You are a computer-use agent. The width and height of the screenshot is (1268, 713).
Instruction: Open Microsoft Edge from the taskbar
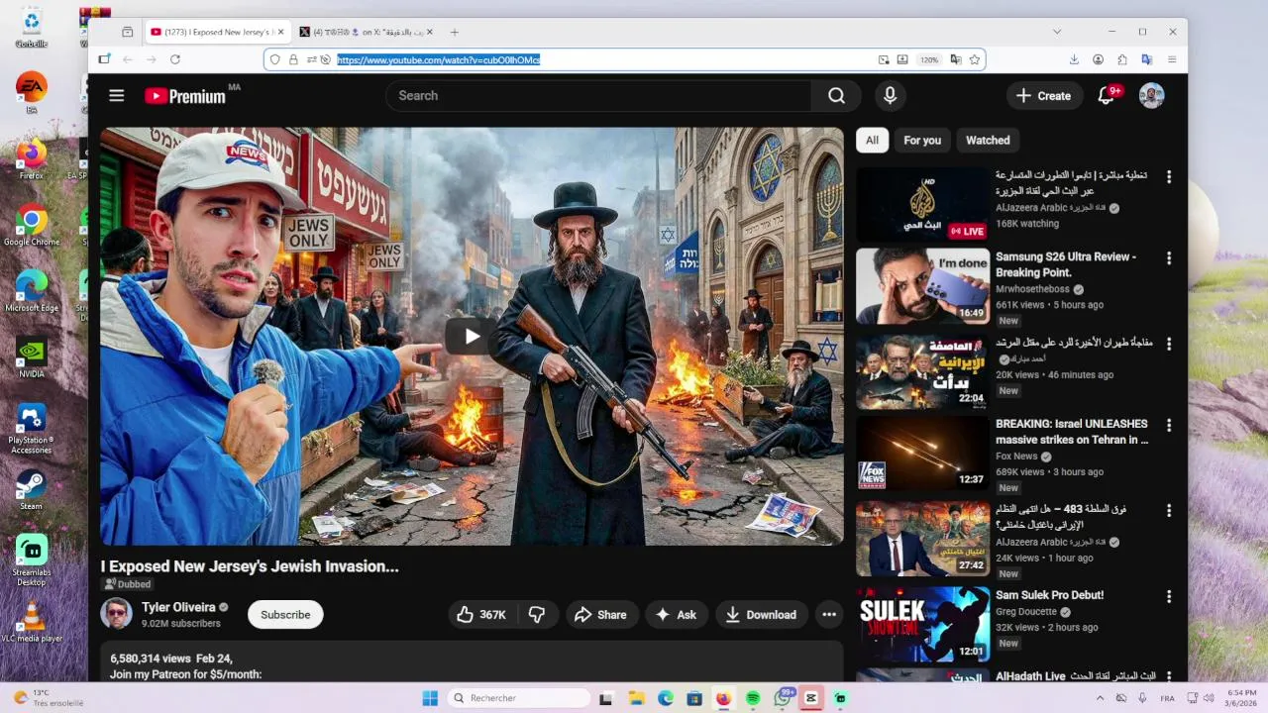(666, 698)
